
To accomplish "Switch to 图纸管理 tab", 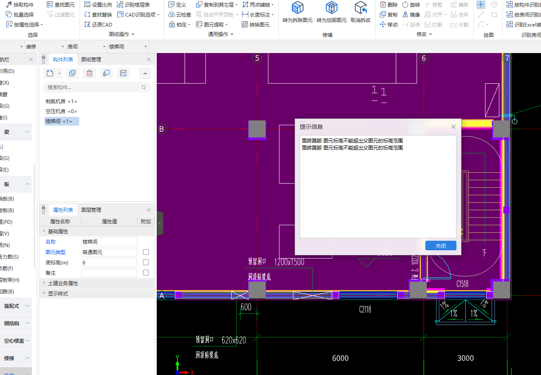I will coord(91,60).
